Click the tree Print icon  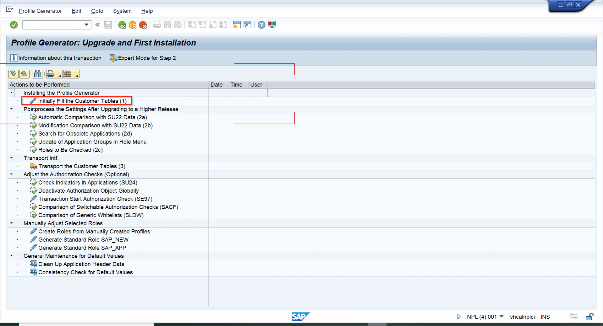[51, 74]
